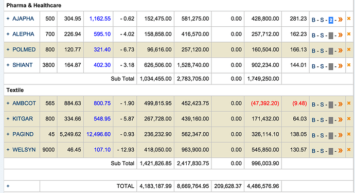Delete KITGAR row with orange cross

pos(349,119)
